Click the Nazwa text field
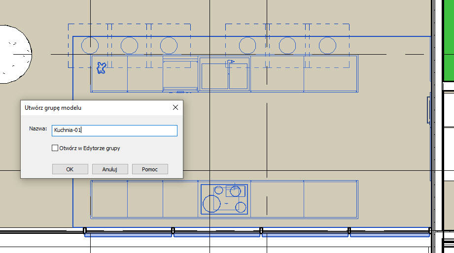Viewport: 454px width, 253px height. 114,130
